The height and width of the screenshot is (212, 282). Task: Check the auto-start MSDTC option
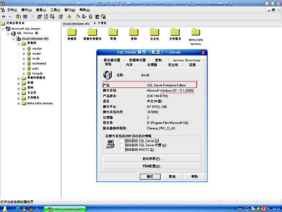point(122,150)
